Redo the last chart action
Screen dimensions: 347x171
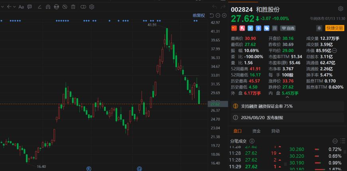[223, 7]
